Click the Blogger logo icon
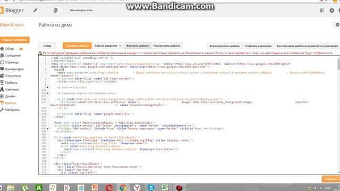 pos(1,10)
